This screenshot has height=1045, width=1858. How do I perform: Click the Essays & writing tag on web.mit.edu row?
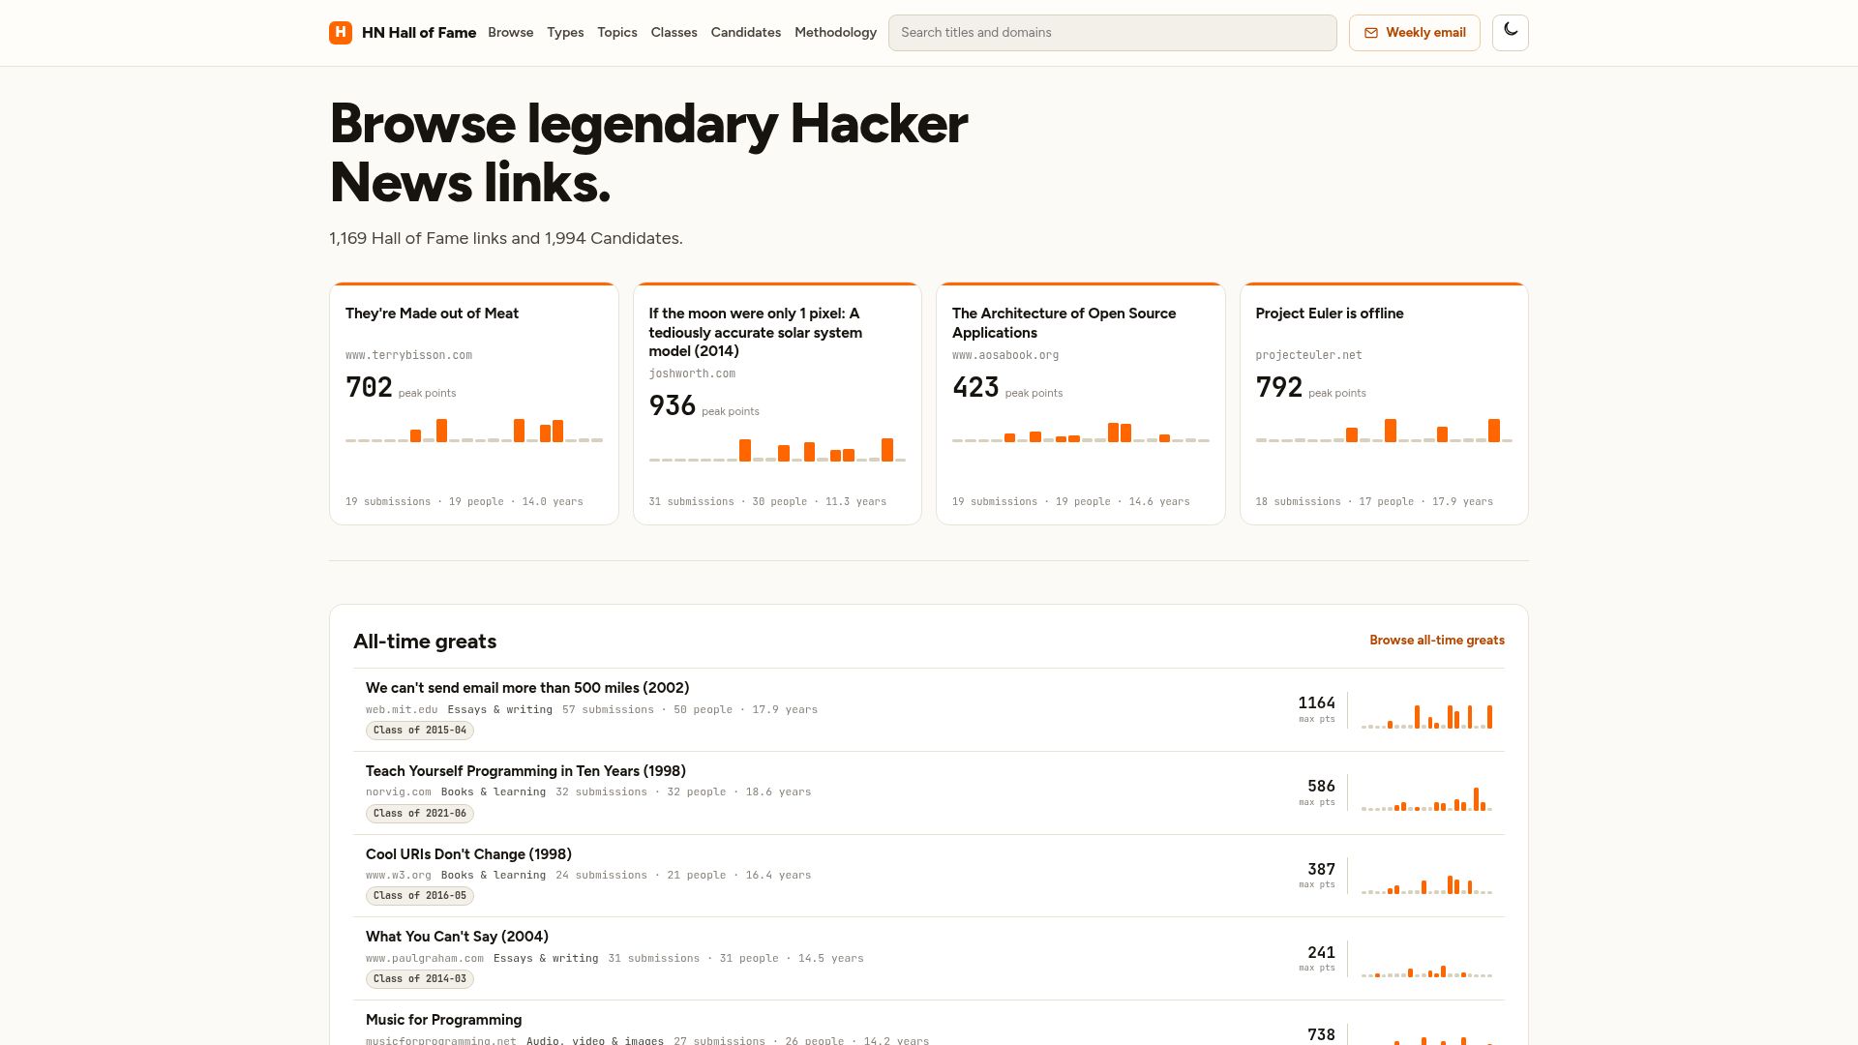pyautogui.click(x=499, y=710)
